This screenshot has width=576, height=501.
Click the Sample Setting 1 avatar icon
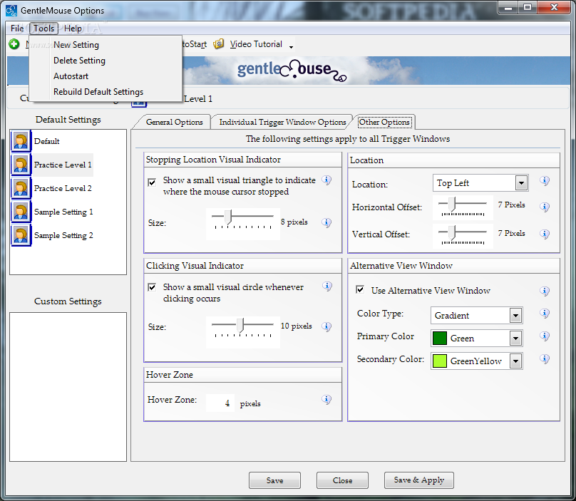click(21, 212)
